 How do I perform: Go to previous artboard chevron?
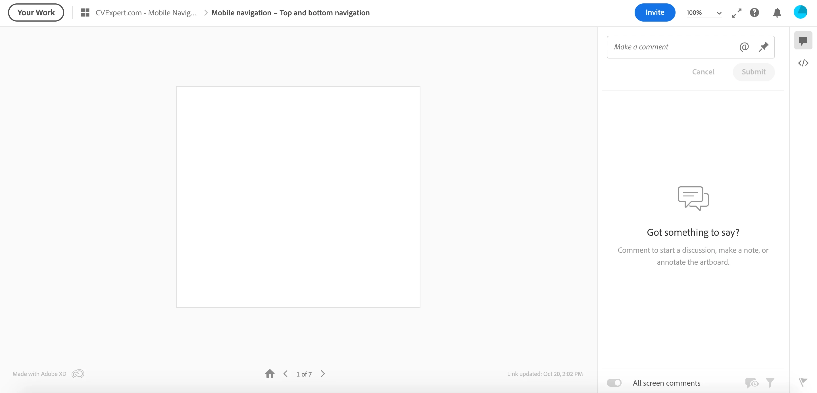pos(285,374)
